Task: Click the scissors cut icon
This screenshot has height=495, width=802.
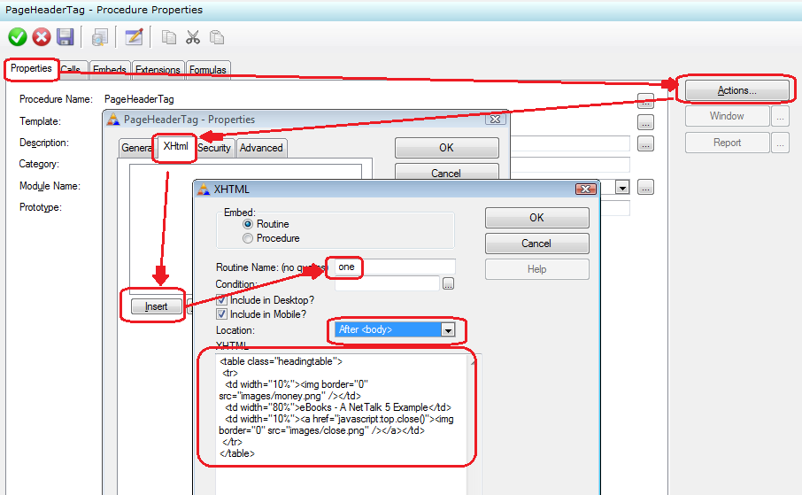Action: pyautogui.click(x=192, y=37)
